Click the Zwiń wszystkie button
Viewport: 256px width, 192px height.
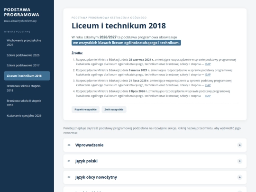click(114, 110)
